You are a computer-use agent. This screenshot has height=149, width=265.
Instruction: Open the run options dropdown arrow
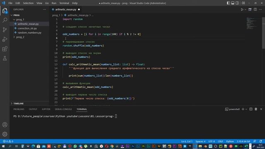point(246,10)
